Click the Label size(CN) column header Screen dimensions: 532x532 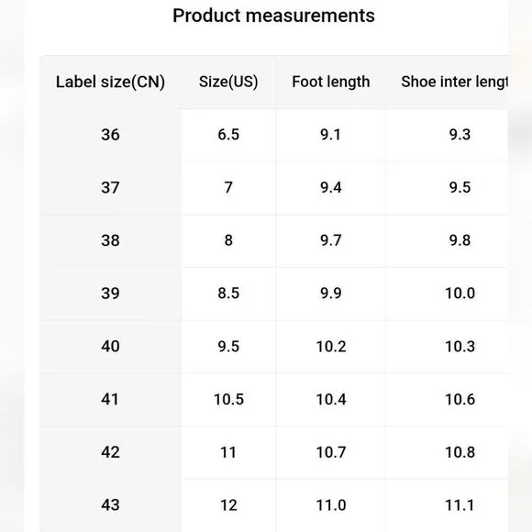110,82
